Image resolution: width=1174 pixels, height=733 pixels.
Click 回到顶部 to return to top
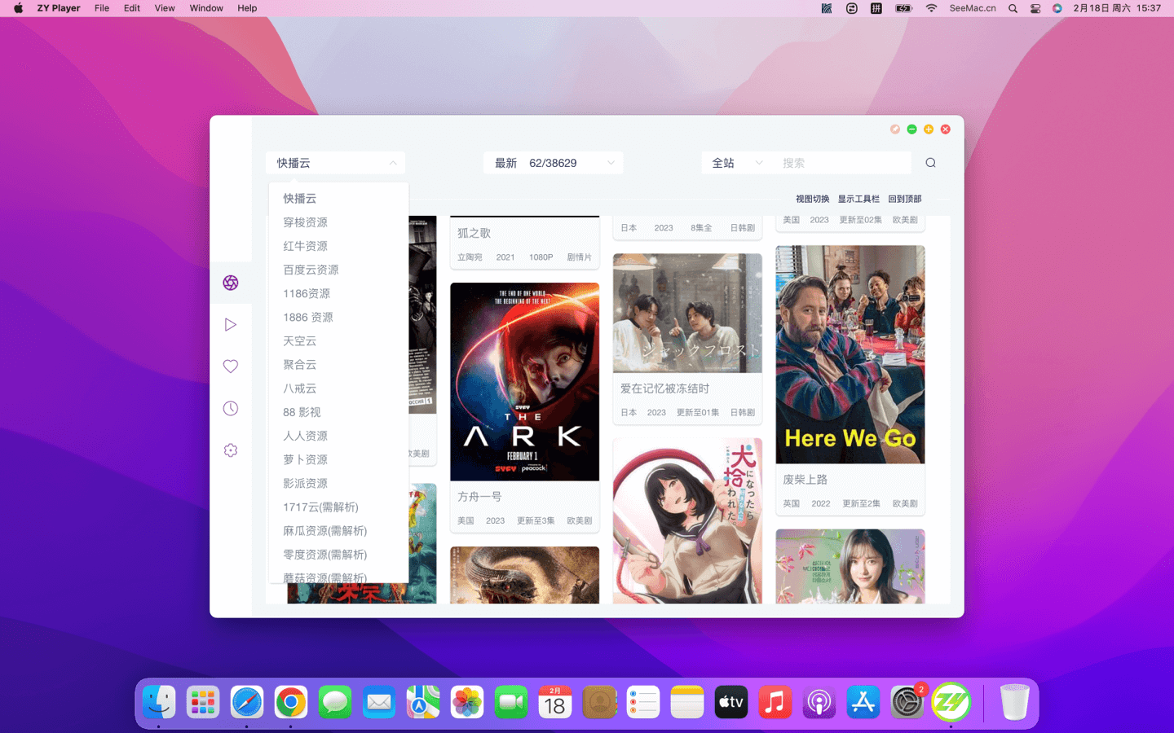[x=904, y=199]
